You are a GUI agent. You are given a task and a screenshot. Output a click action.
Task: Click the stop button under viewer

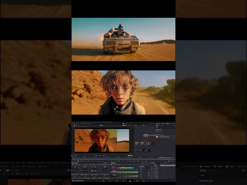(x=100, y=156)
